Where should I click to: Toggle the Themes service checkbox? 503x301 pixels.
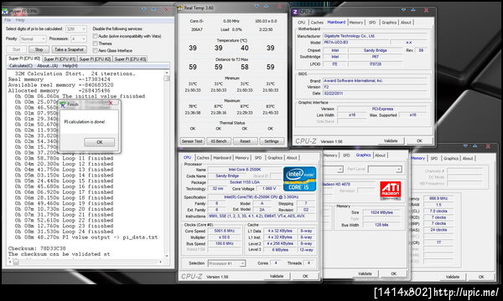[x=96, y=43]
